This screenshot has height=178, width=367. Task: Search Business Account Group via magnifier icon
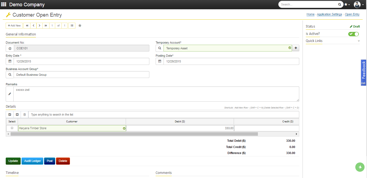pyautogui.click(x=10, y=75)
